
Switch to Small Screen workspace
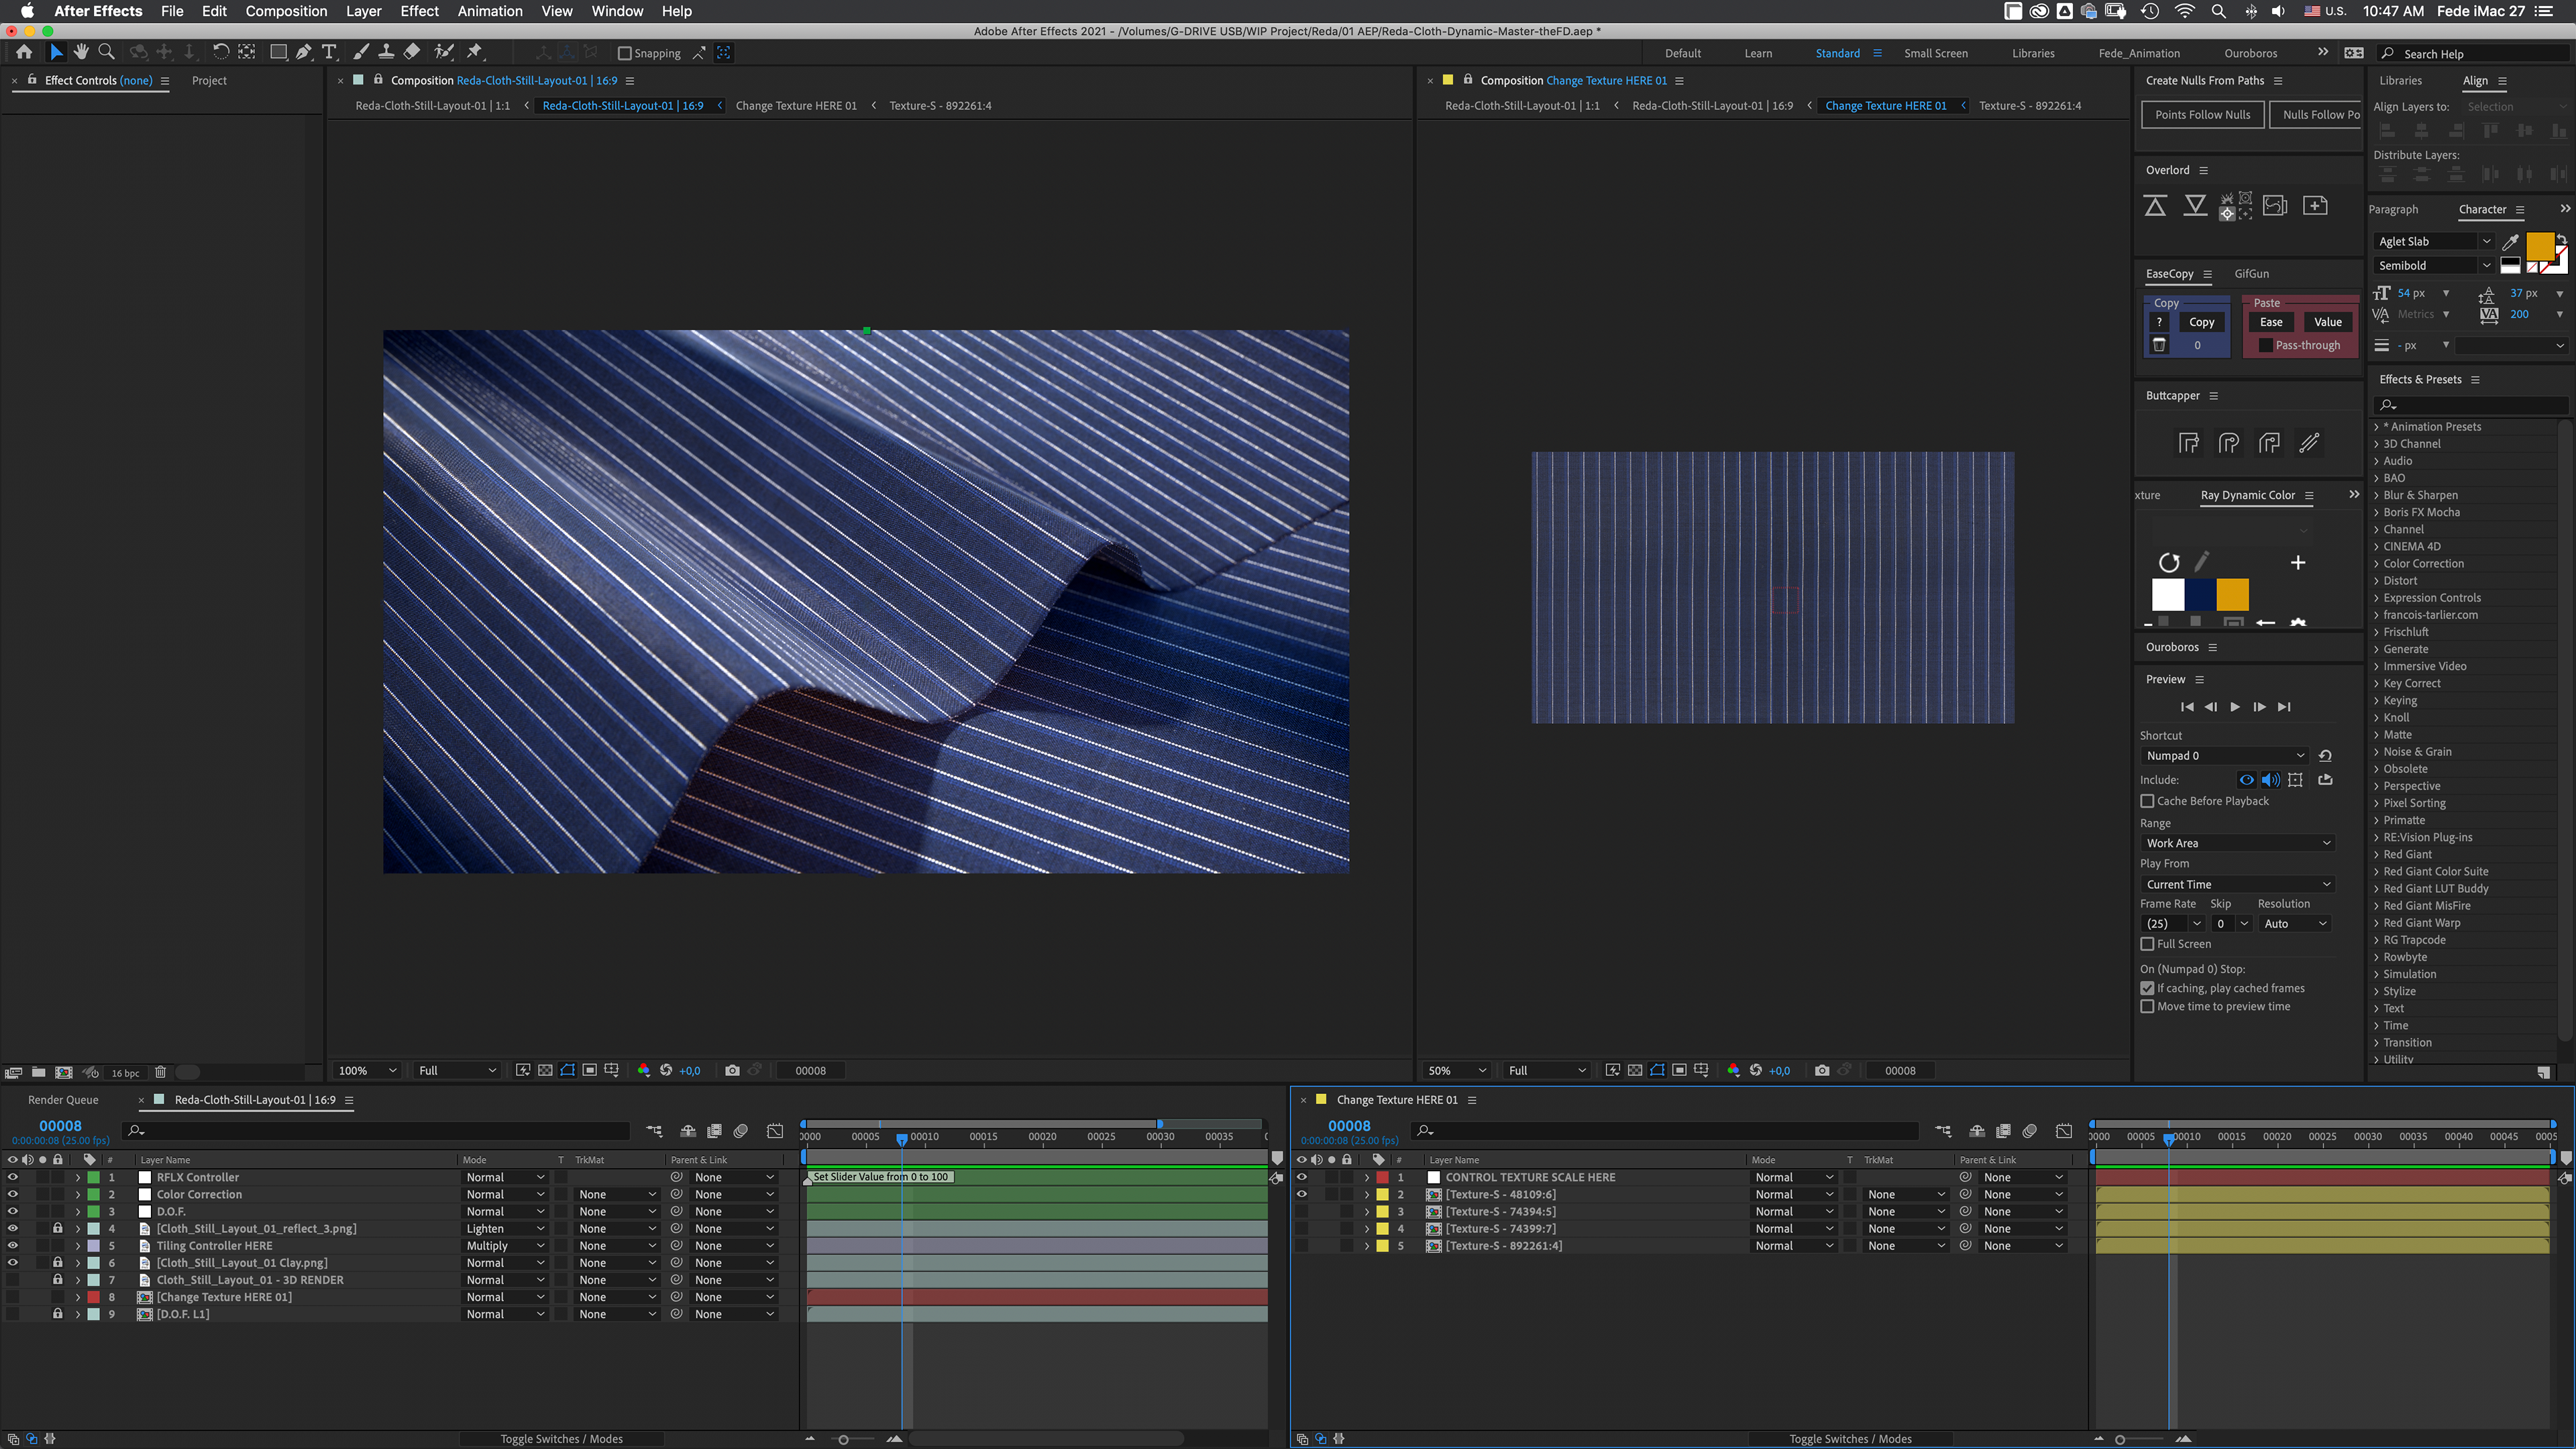(1935, 53)
